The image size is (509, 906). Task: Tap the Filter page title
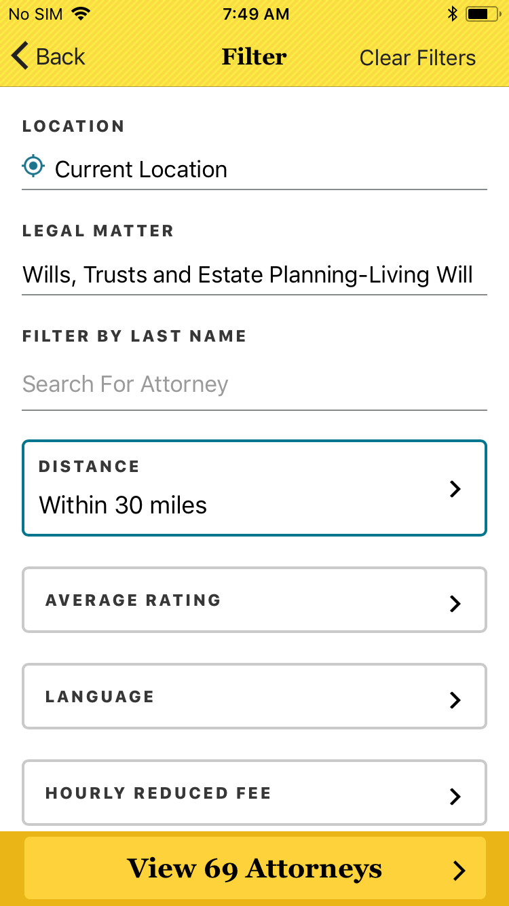(254, 57)
